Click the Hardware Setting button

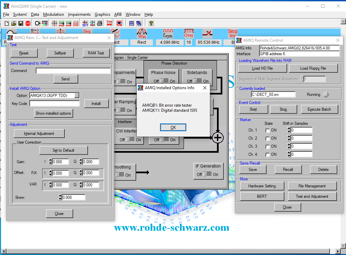click(x=262, y=186)
